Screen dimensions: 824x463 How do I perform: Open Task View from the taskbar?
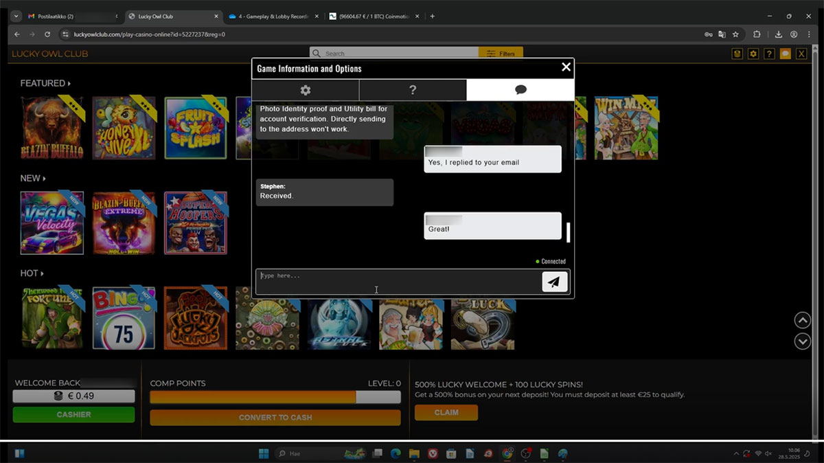click(376, 453)
